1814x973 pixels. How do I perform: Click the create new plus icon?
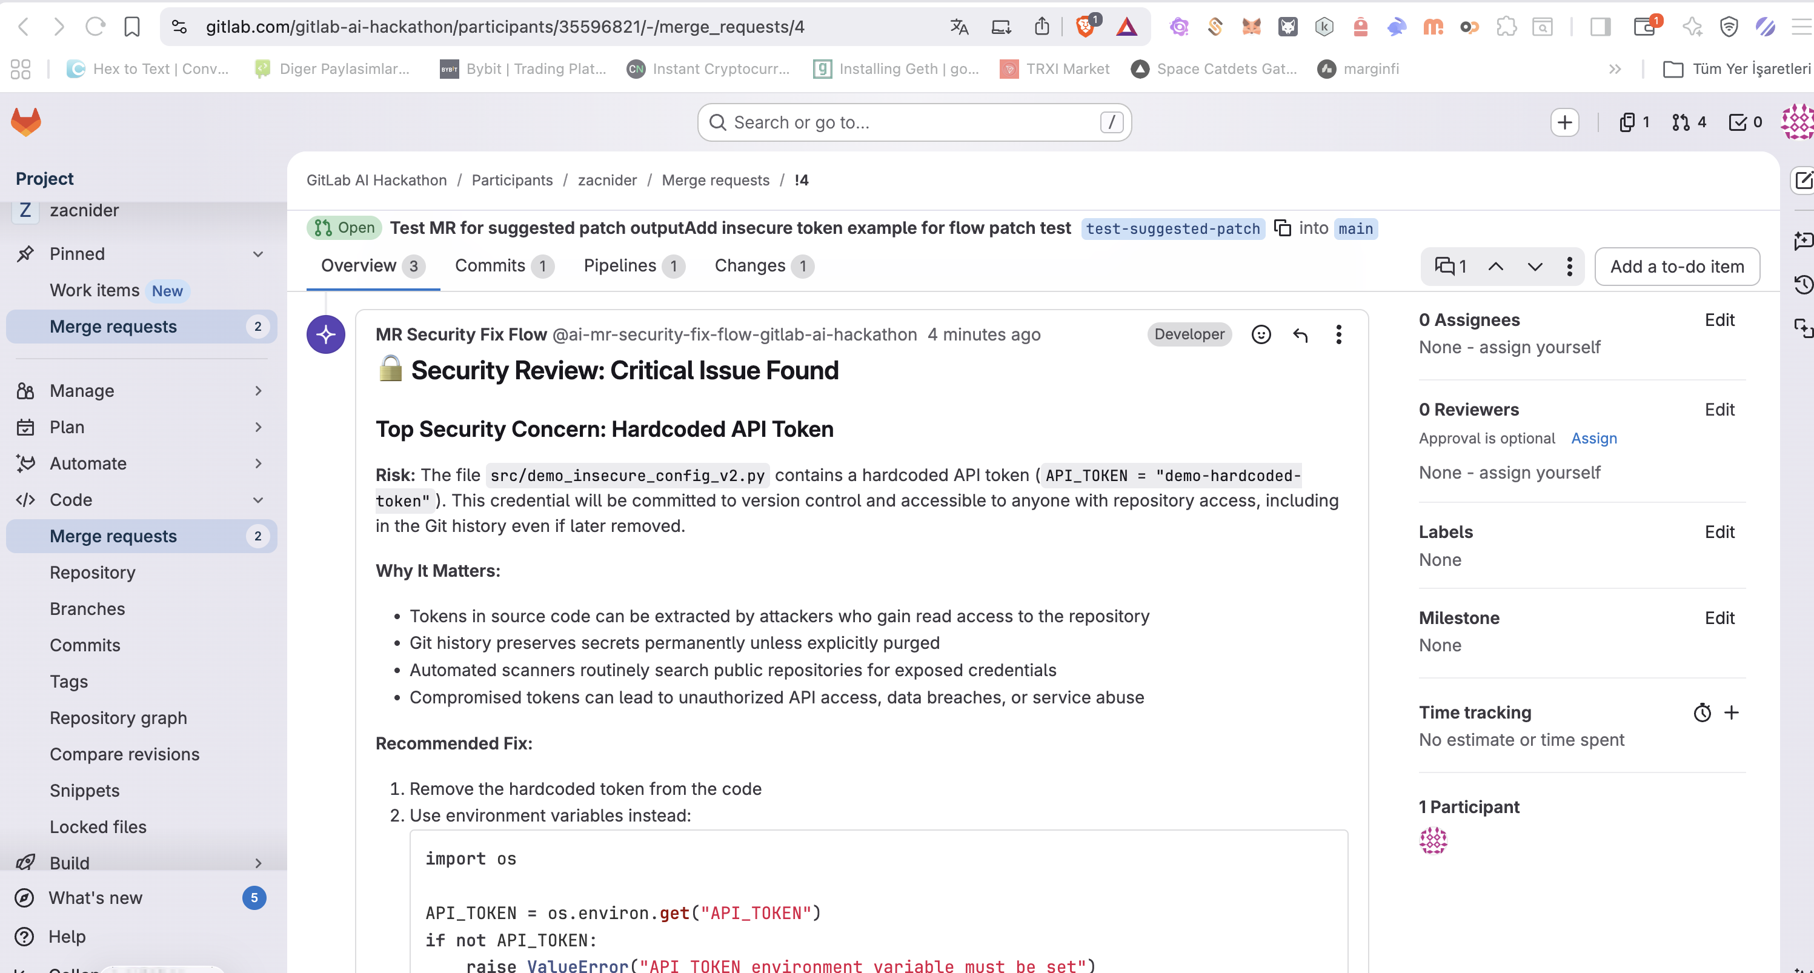pyautogui.click(x=1564, y=122)
